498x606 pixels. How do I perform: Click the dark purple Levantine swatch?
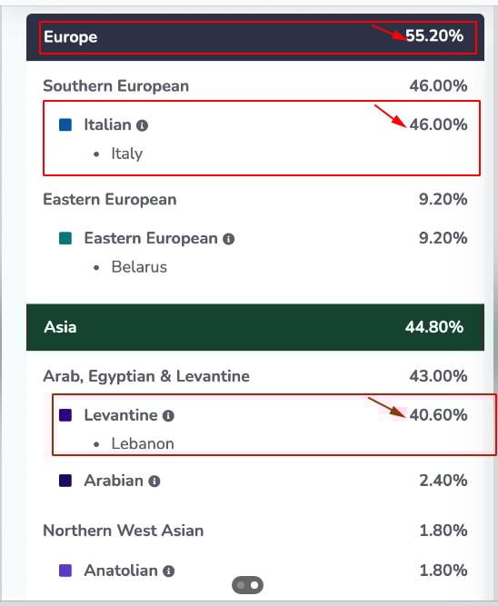65,415
